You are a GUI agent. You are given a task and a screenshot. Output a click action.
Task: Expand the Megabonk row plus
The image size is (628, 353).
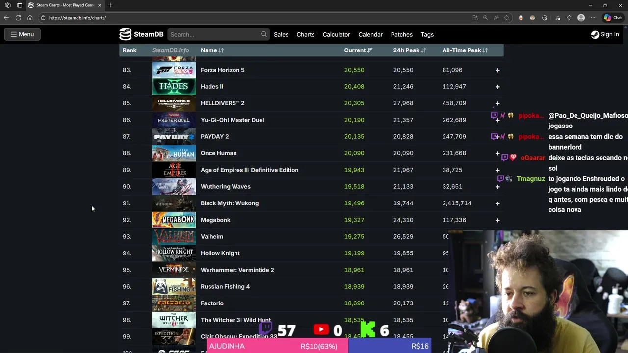pyautogui.click(x=497, y=220)
